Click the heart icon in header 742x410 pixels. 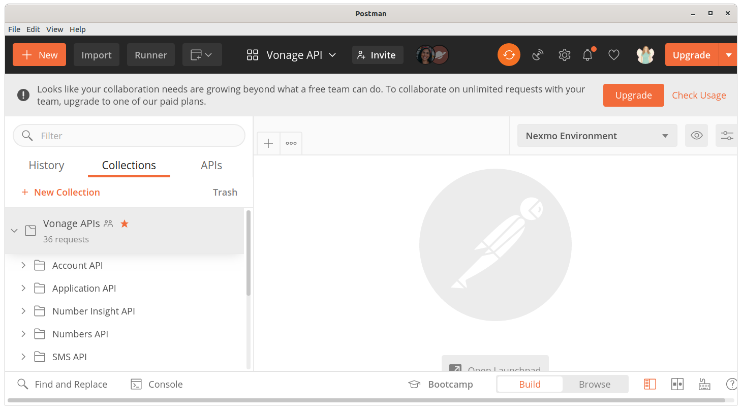pos(614,55)
